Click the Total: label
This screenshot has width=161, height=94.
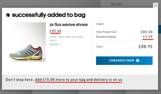99,47
